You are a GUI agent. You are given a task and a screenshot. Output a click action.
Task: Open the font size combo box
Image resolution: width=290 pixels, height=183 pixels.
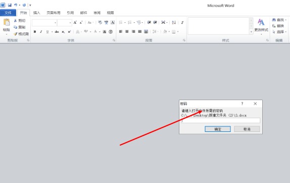65,23
